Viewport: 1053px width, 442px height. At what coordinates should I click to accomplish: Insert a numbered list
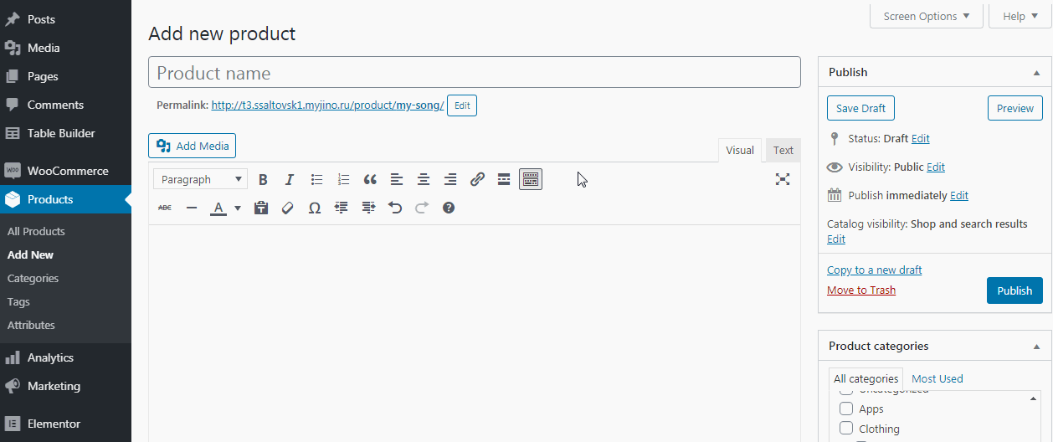343,179
